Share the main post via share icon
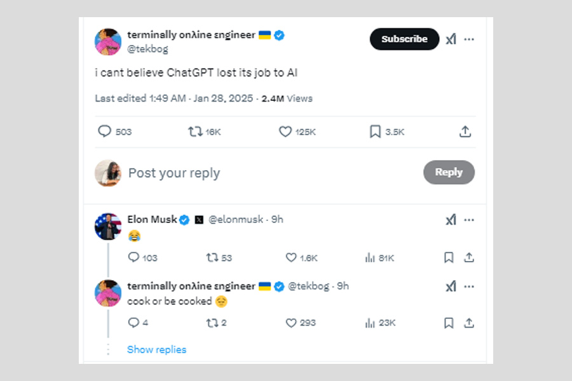 tap(465, 131)
